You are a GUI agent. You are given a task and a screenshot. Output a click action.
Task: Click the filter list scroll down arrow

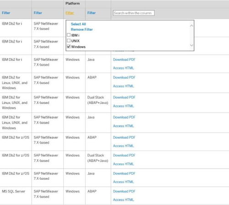point(191,45)
